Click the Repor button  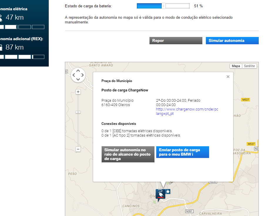[x=176, y=40]
